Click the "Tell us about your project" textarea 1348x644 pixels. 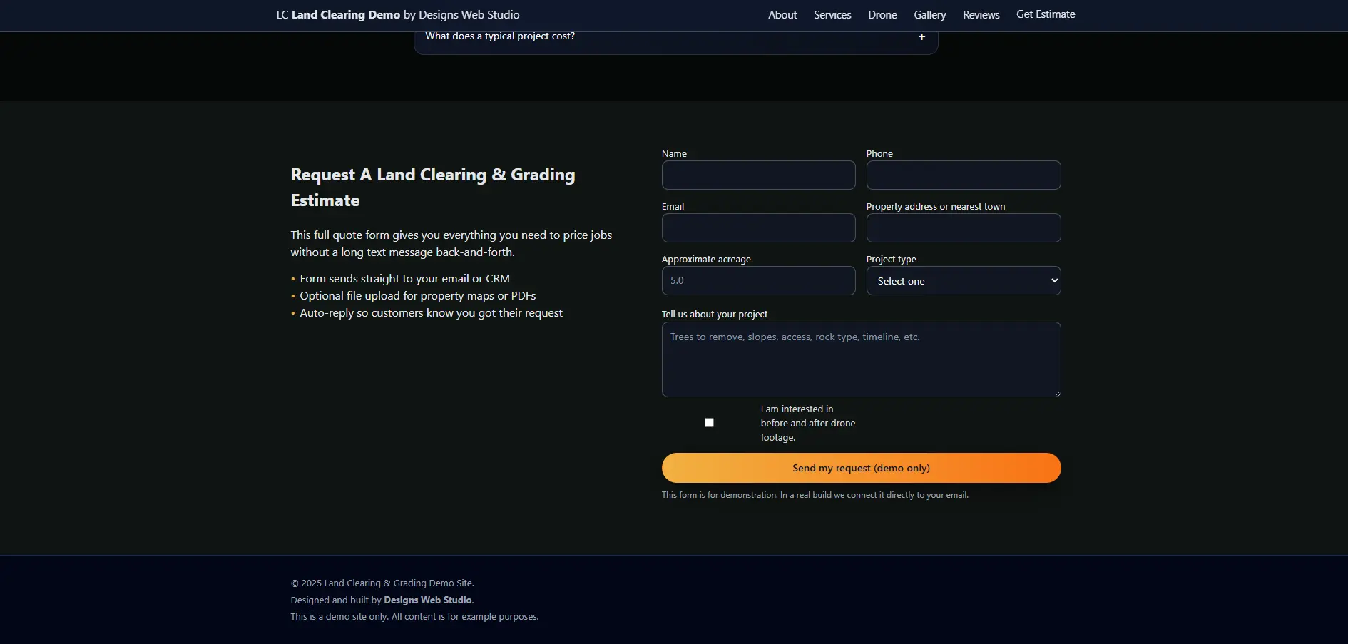pos(861,359)
